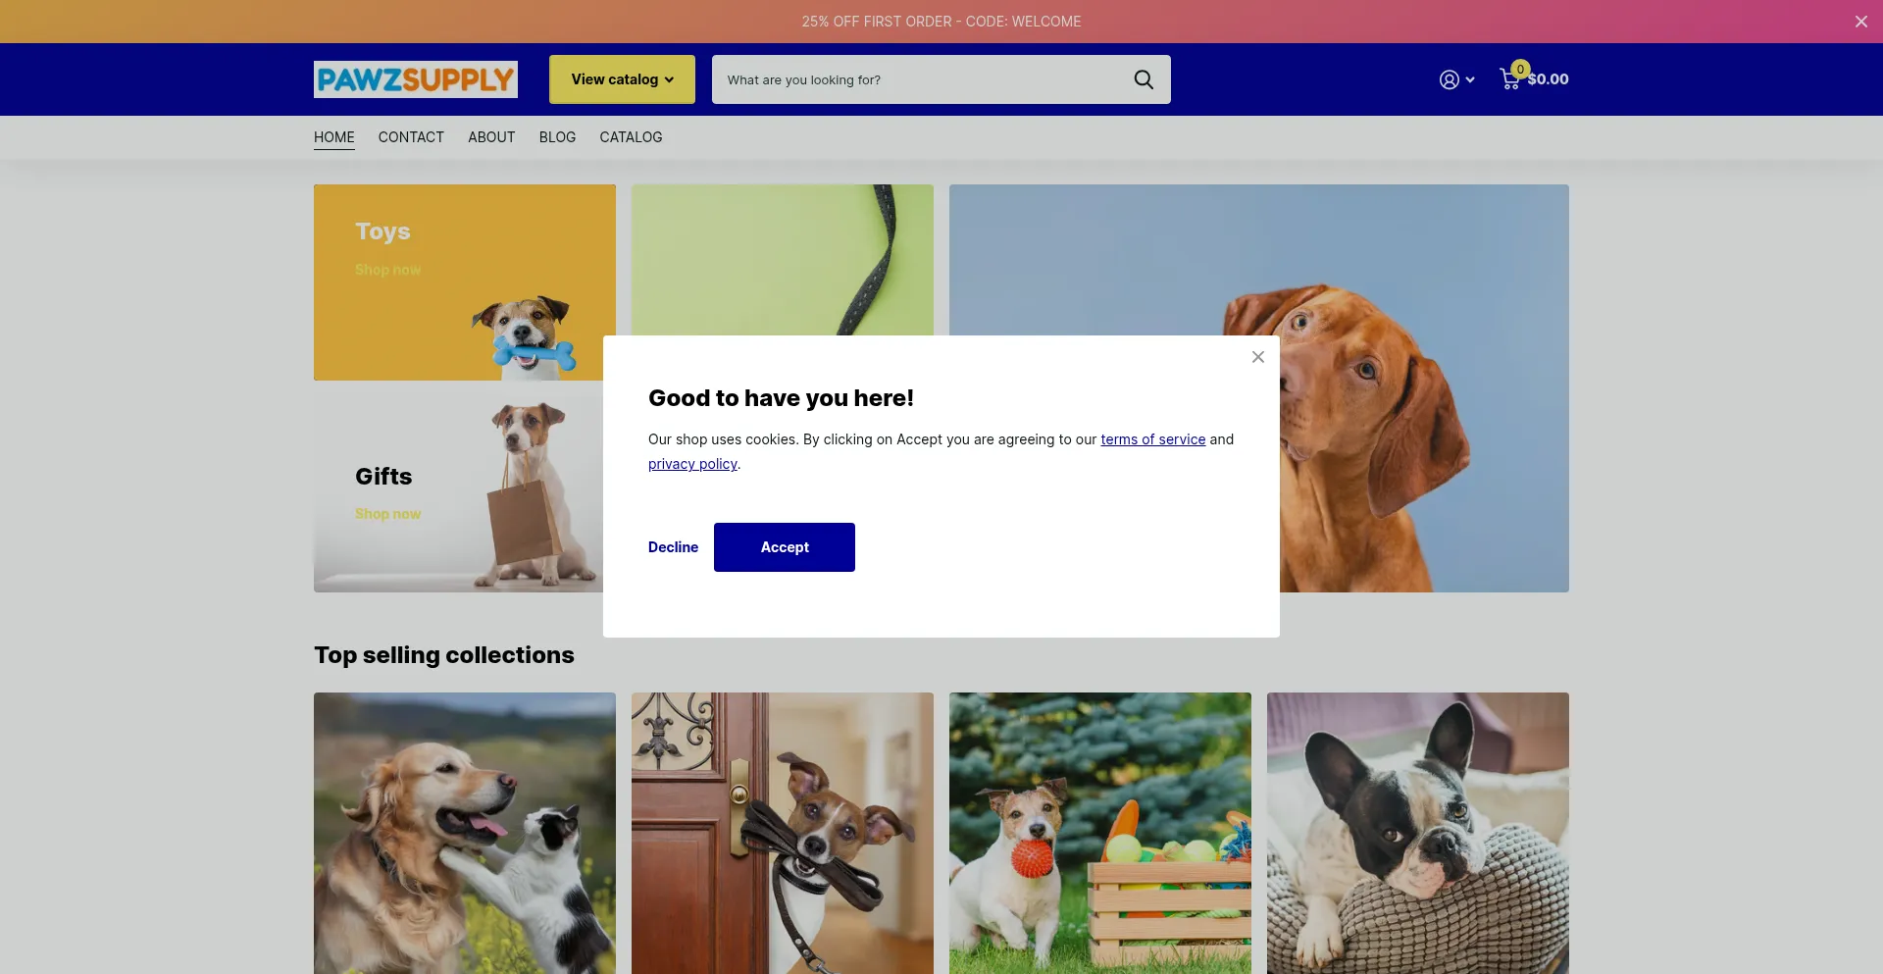Click the PawzSupply logo
Screen dimensions: 1883x974
[416, 79]
